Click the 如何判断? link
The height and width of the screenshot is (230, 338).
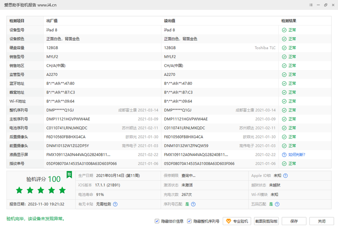pyautogui.click(x=297, y=155)
